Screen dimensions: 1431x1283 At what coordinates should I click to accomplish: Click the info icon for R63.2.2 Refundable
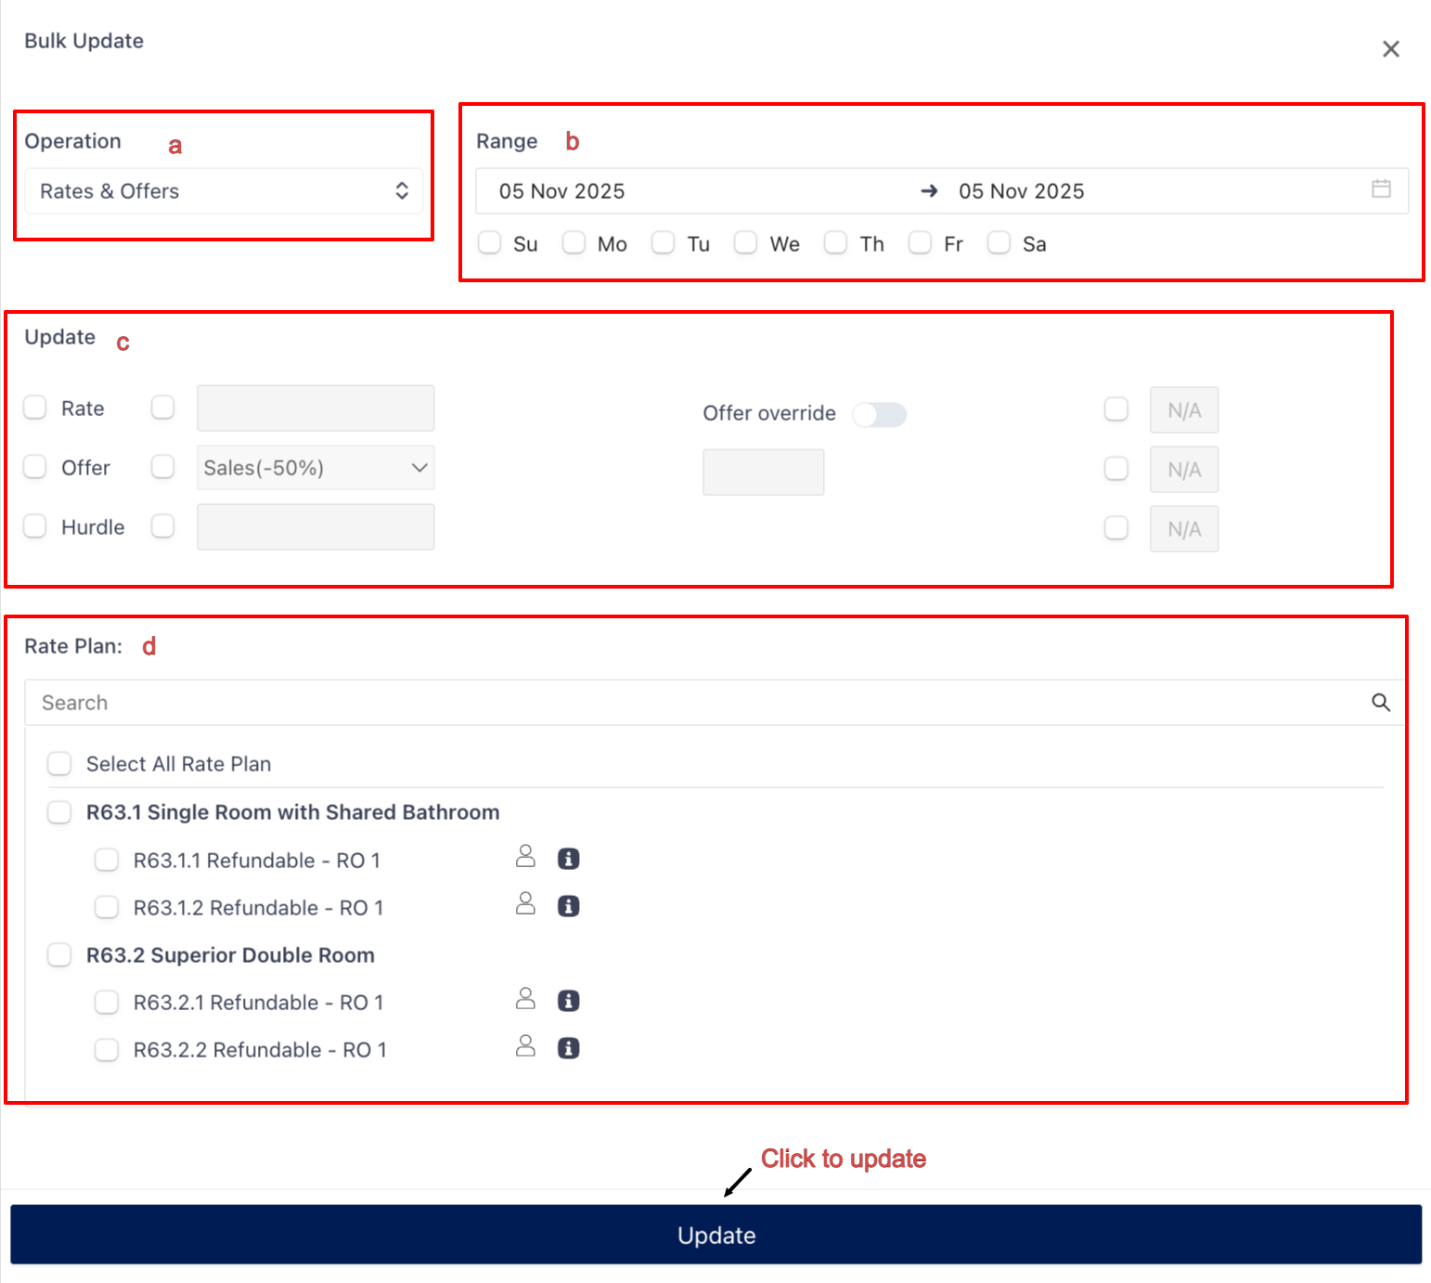(568, 1048)
